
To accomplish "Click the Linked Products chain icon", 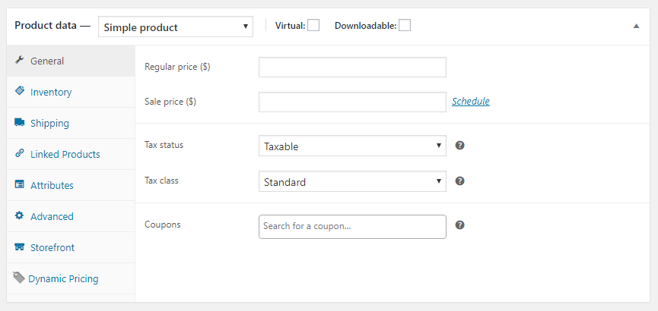I will (x=19, y=153).
